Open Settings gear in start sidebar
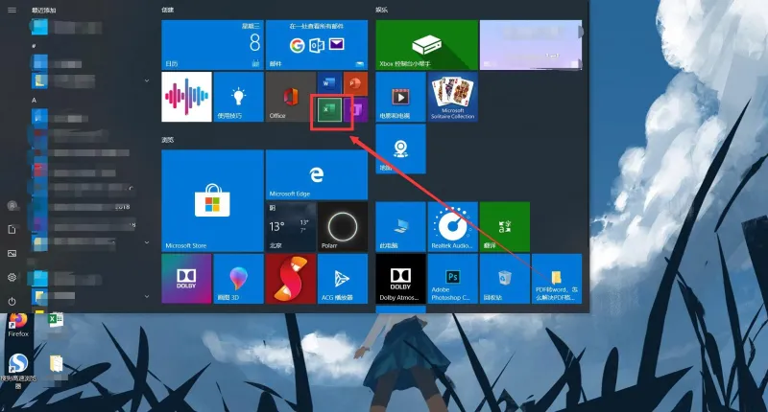Image resolution: width=768 pixels, height=412 pixels. (12, 277)
